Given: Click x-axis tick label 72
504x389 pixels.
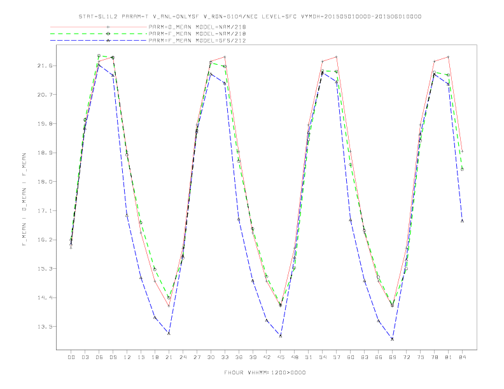Looking at the screenshot, I should pyautogui.click(x=406, y=357).
